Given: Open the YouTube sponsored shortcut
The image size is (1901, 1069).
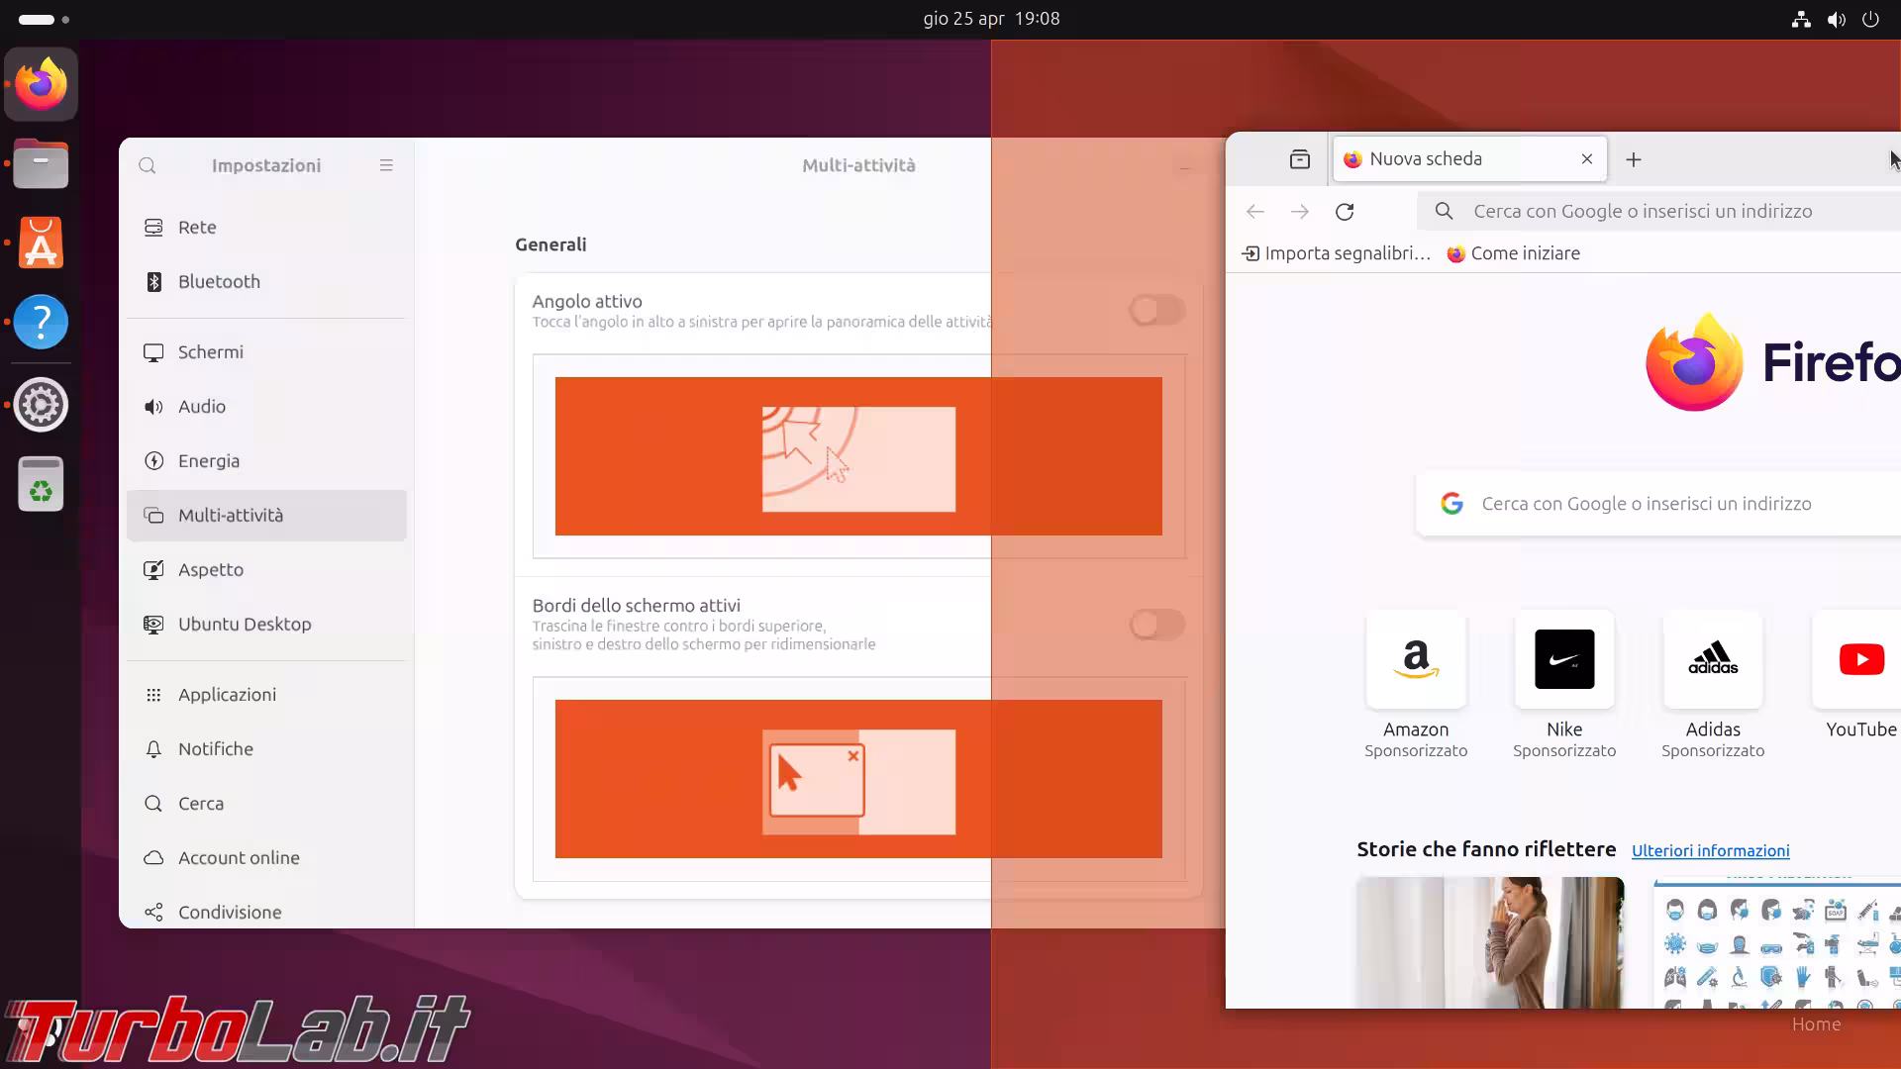Looking at the screenshot, I should pyautogui.click(x=1862, y=660).
